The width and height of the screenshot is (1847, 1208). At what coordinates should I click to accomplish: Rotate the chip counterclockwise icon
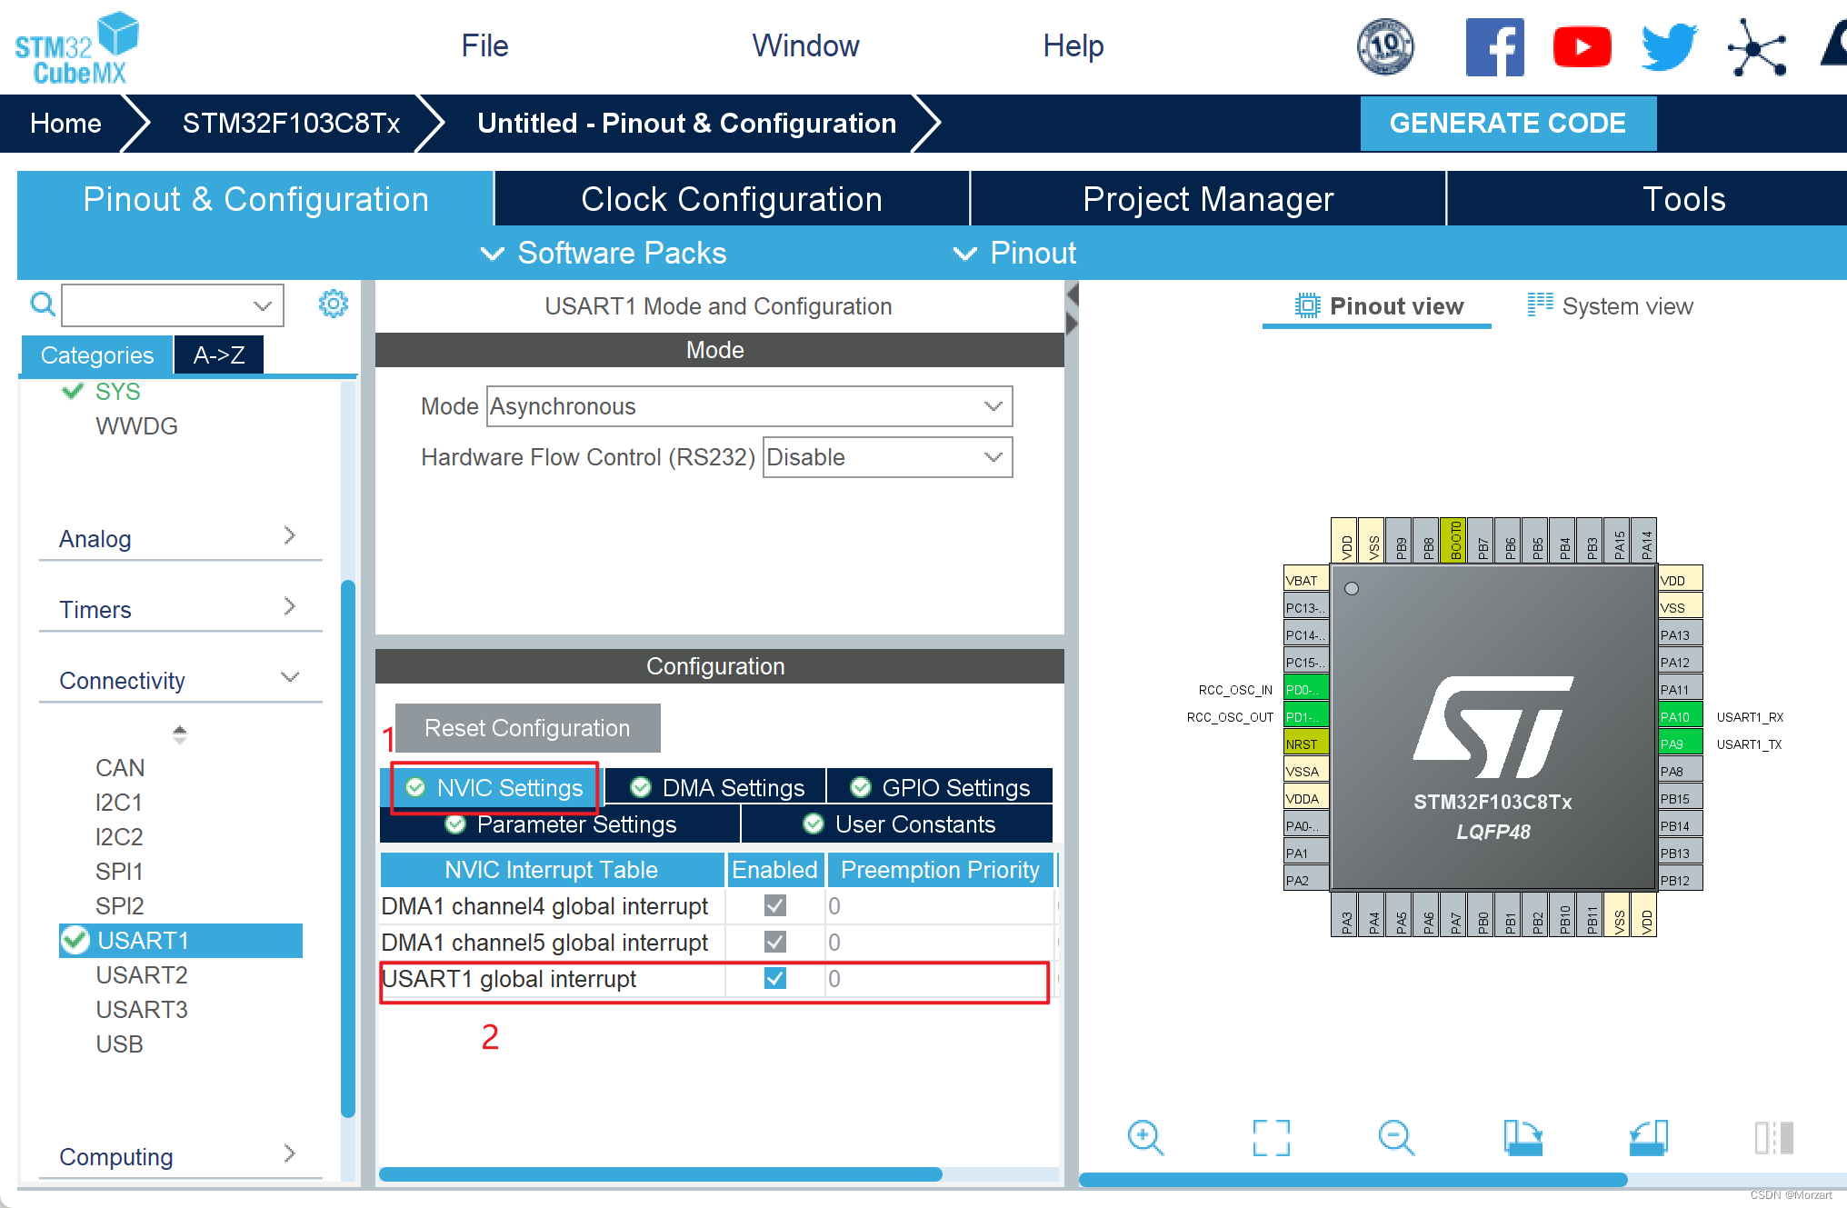tap(1648, 1137)
